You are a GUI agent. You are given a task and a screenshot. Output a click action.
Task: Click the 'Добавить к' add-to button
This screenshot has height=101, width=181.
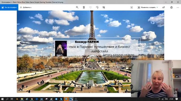pos(26,7)
